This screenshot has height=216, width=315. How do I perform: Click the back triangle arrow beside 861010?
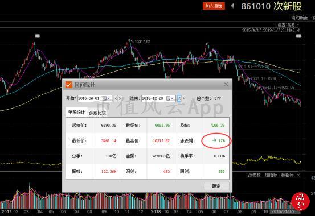point(232,6)
